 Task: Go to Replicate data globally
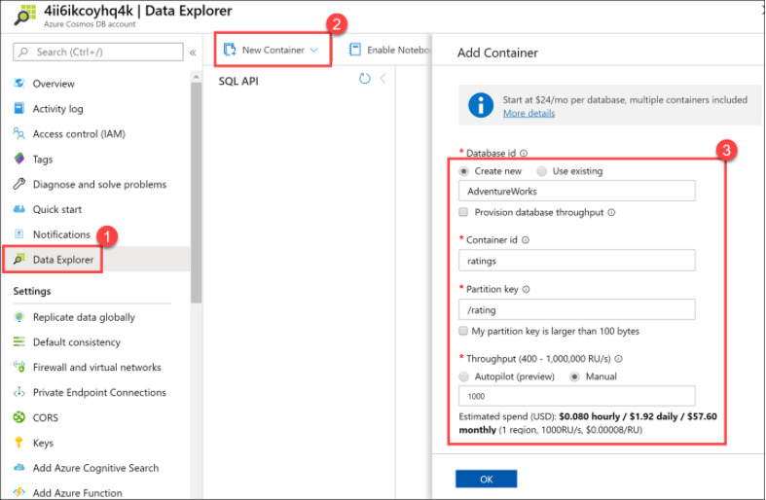click(x=83, y=317)
